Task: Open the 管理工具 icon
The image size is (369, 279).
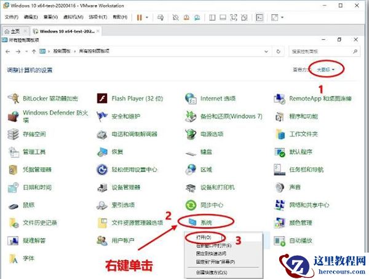Action: tap(13, 152)
